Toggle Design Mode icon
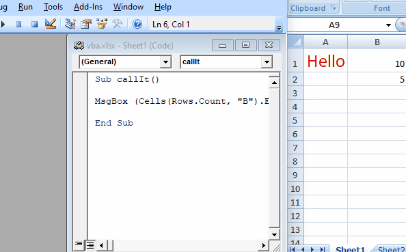The image size is (406, 252). click(x=51, y=24)
